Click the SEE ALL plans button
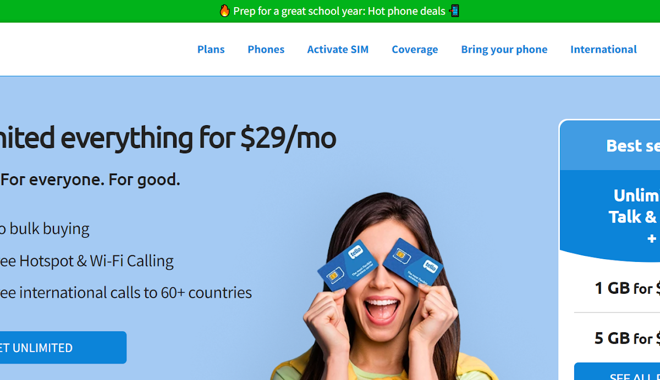The image size is (660, 380). coord(617,371)
